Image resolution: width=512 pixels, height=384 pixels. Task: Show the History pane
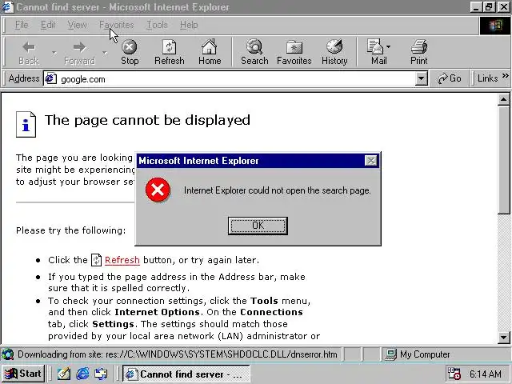pyautogui.click(x=334, y=53)
